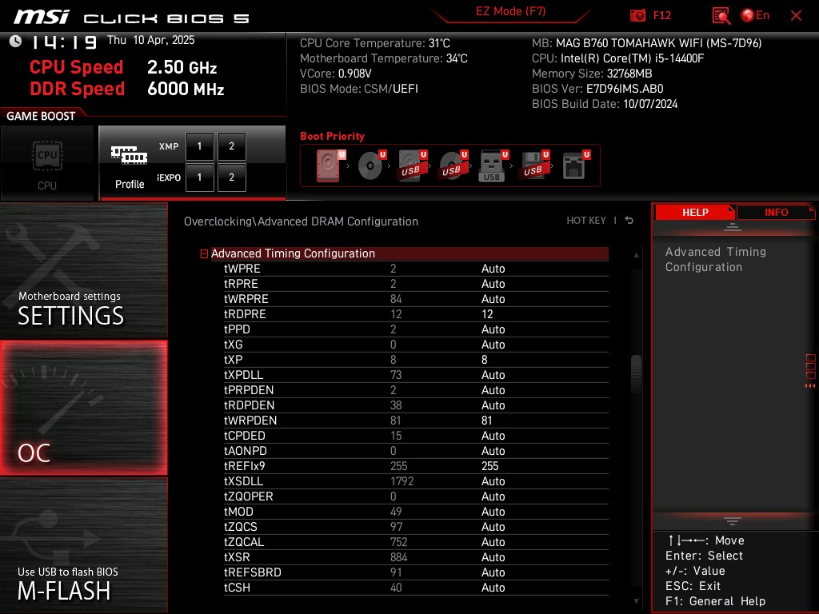Select the hard disk boot priority icon
819x614 pixels.
click(x=328, y=165)
